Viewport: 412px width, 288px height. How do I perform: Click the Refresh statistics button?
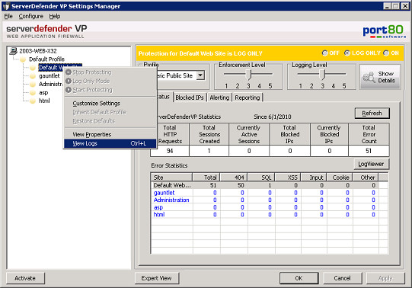pyautogui.click(x=372, y=114)
